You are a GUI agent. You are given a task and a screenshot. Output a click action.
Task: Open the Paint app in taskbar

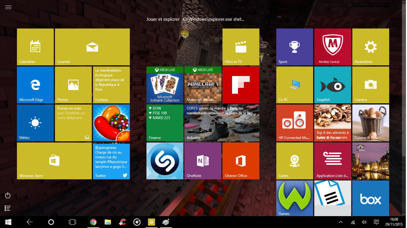tap(166, 222)
